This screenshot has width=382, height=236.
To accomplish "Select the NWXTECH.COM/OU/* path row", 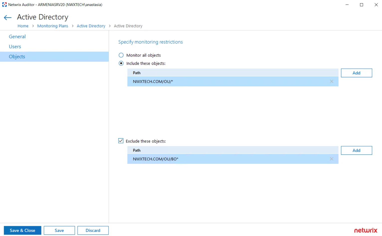I will click(233, 81).
